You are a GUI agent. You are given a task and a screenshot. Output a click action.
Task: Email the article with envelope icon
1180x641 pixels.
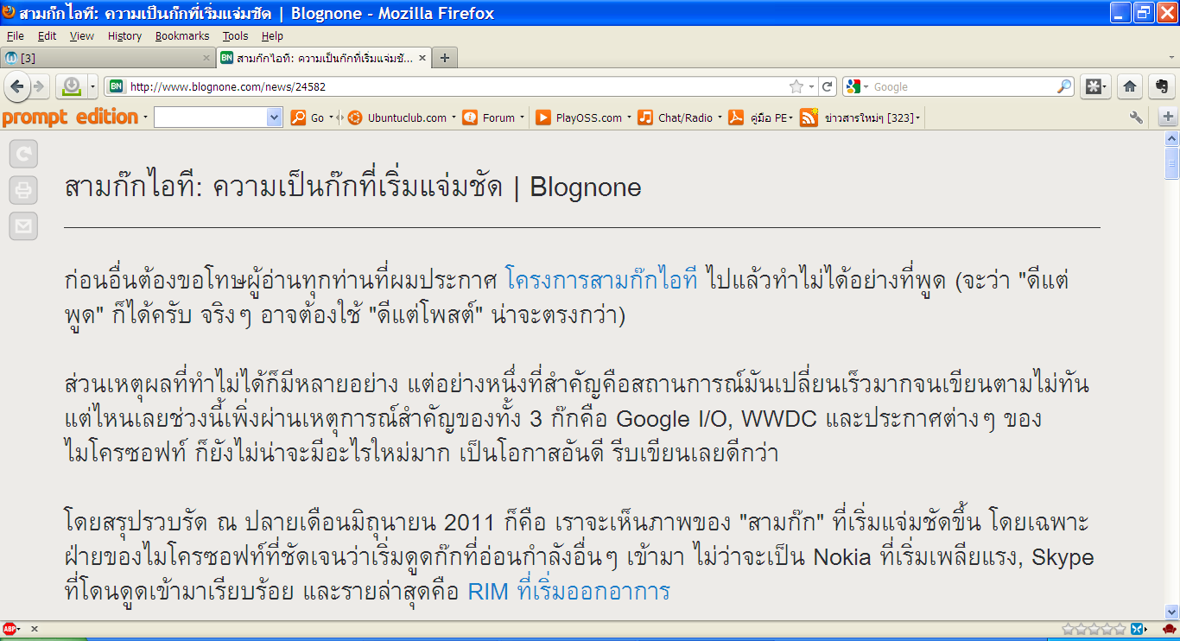(23, 226)
